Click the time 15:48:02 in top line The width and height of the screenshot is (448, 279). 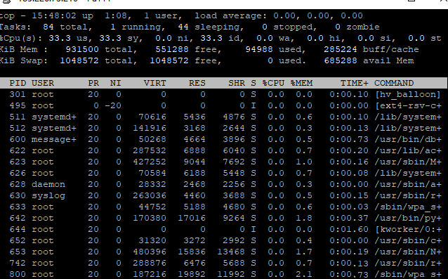pyautogui.click(x=53, y=15)
